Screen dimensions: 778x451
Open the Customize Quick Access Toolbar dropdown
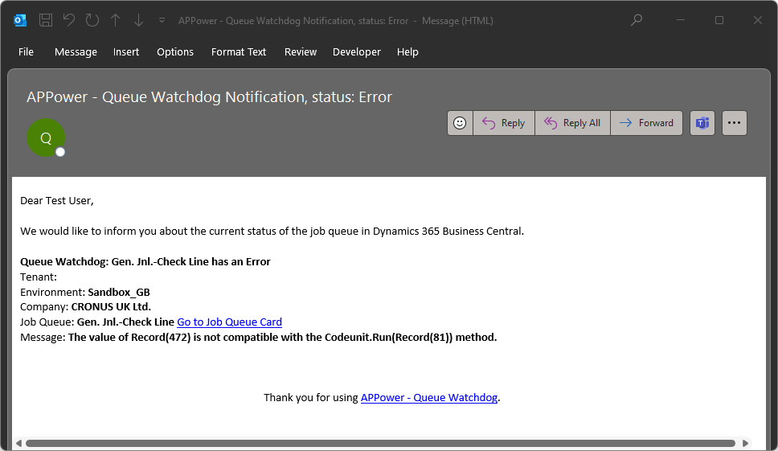tap(162, 20)
